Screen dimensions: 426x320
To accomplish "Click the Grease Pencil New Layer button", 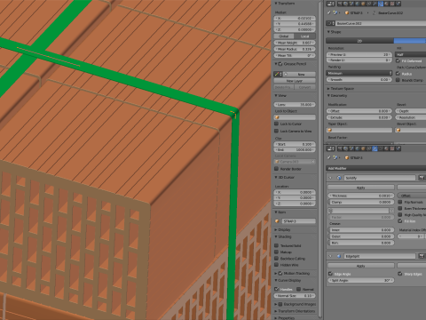I will pos(295,81).
